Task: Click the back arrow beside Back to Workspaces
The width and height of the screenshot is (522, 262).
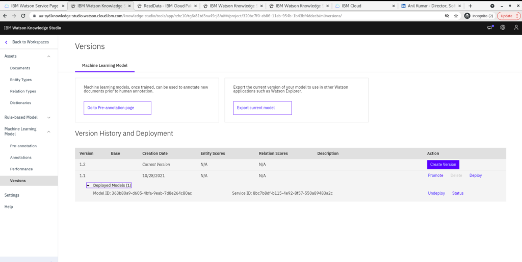Action: click(7, 42)
